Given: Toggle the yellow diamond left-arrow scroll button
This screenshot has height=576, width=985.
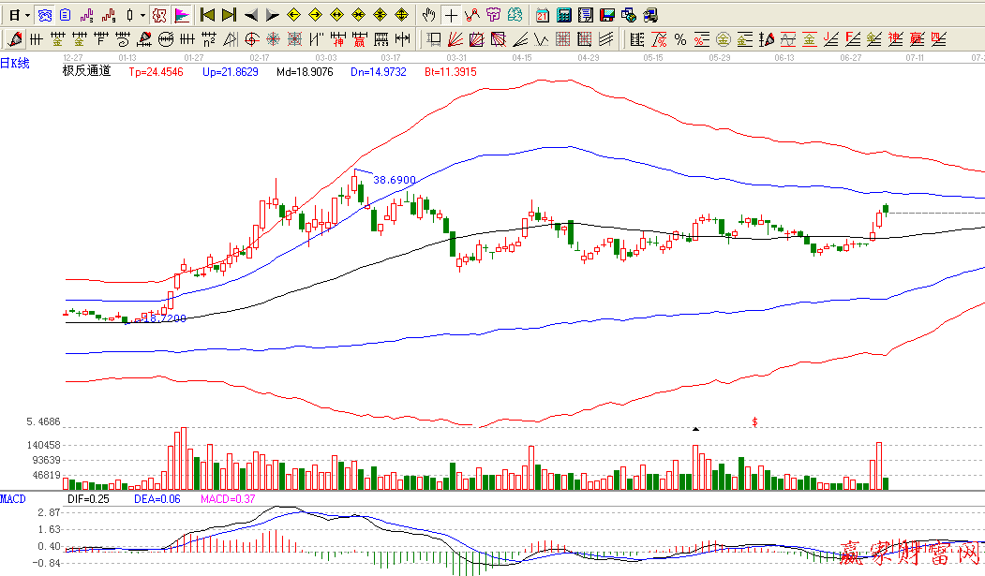Looking at the screenshot, I should coord(293,15).
